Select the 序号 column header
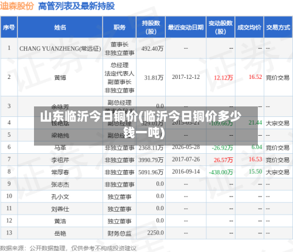Image resolution: width=293 pixels, height=252 pixels. pos(9,27)
